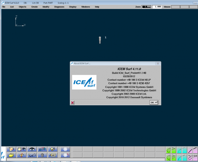This screenshot has width=198, height=162.
Task: Click the trash can delete icon
Action: pos(42,155)
